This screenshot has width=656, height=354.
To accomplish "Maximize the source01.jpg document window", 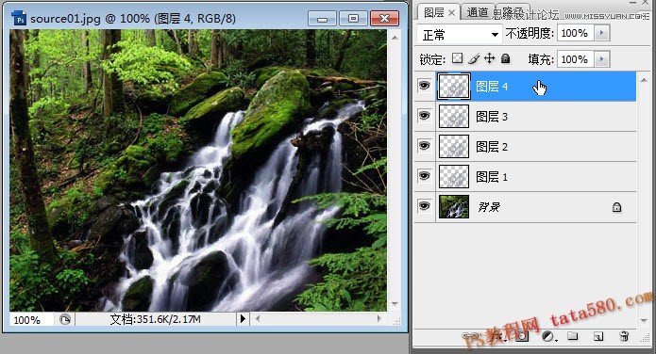I will coord(354,19).
